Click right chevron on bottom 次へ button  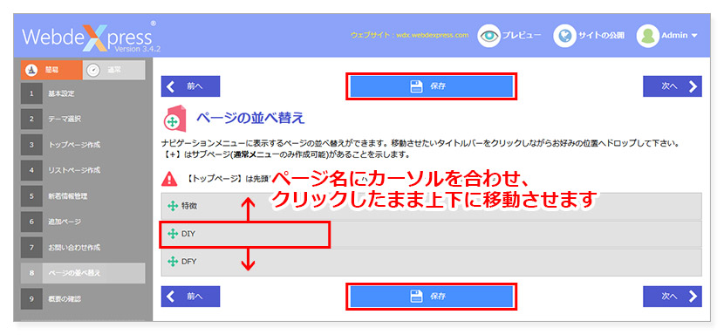tap(693, 297)
